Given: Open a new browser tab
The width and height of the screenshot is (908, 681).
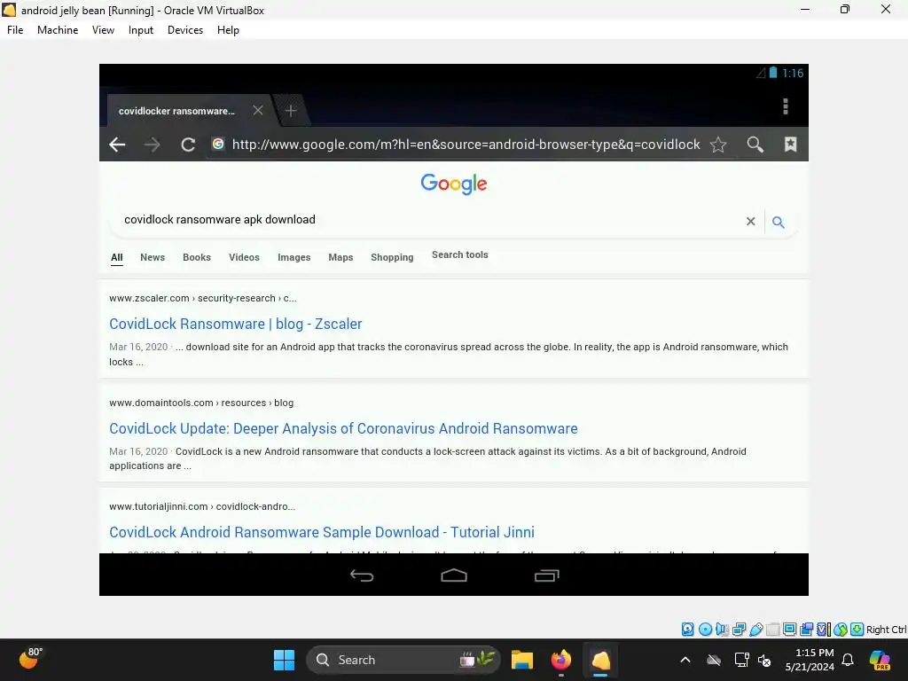Looking at the screenshot, I should click(x=291, y=110).
